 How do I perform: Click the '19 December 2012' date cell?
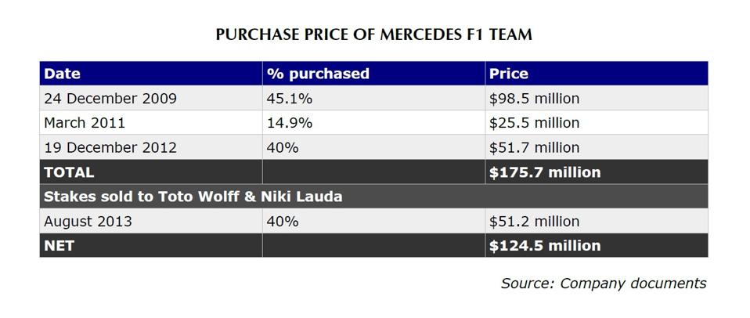click(110, 147)
